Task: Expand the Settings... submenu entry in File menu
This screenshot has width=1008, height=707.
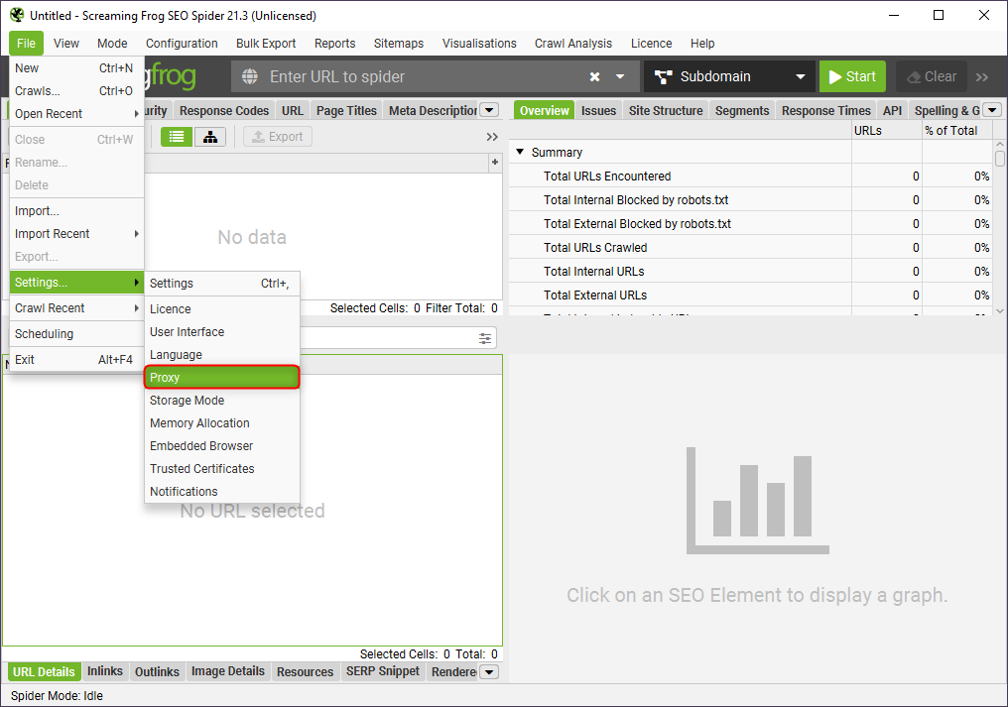Action: 76,283
